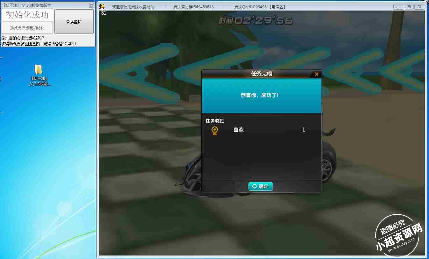Screen dimensions: 429x259
Task: Click the cyan 恭喜你，成功了 banner
Action: pyautogui.click(x=261, y=96)
